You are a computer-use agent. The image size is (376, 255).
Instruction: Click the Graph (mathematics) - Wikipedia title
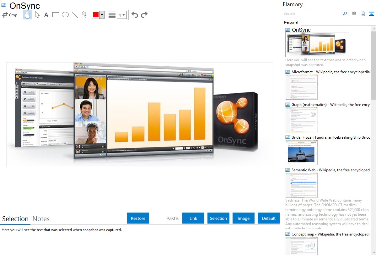click(x=330, y=105)
